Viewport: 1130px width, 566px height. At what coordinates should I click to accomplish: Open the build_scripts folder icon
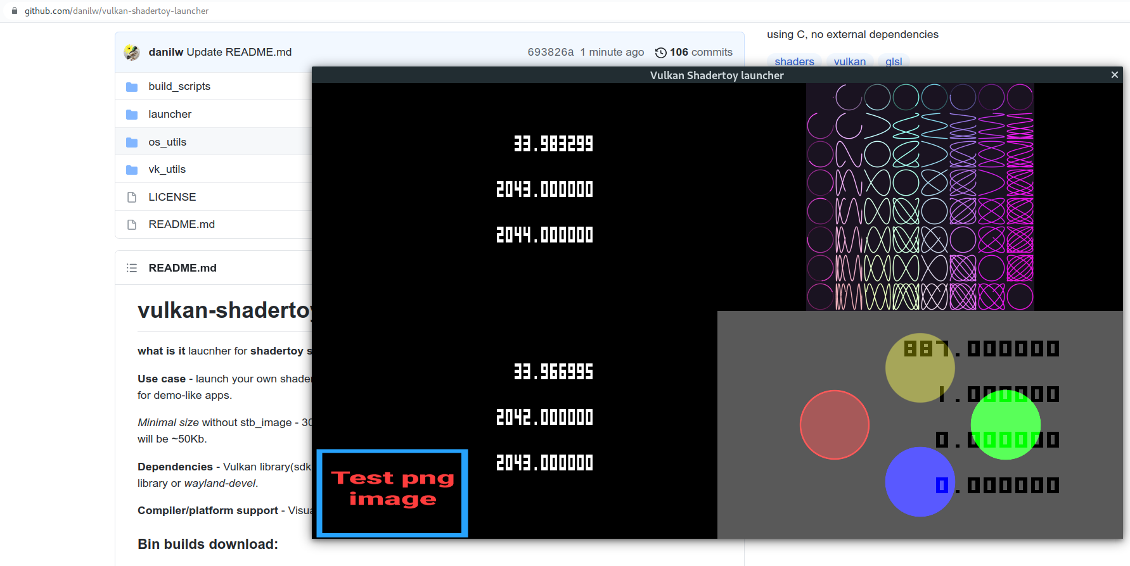click(x=132, y=87)
